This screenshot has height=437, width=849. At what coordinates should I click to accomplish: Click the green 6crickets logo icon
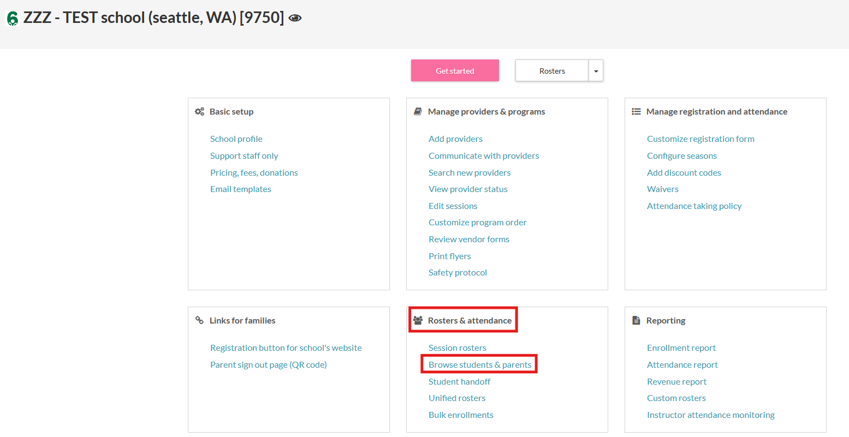(12, 18)
